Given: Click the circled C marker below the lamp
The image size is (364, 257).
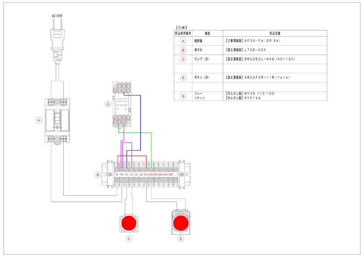Looking at the screenshot, I should (129, 239).
